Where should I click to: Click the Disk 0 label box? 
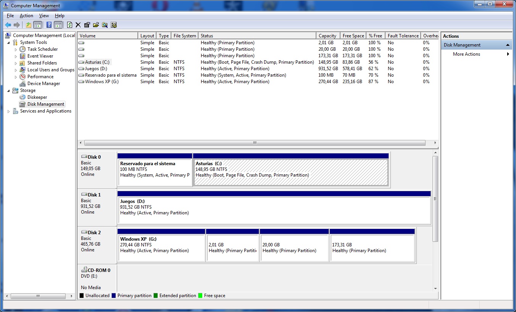coord(97,170)
